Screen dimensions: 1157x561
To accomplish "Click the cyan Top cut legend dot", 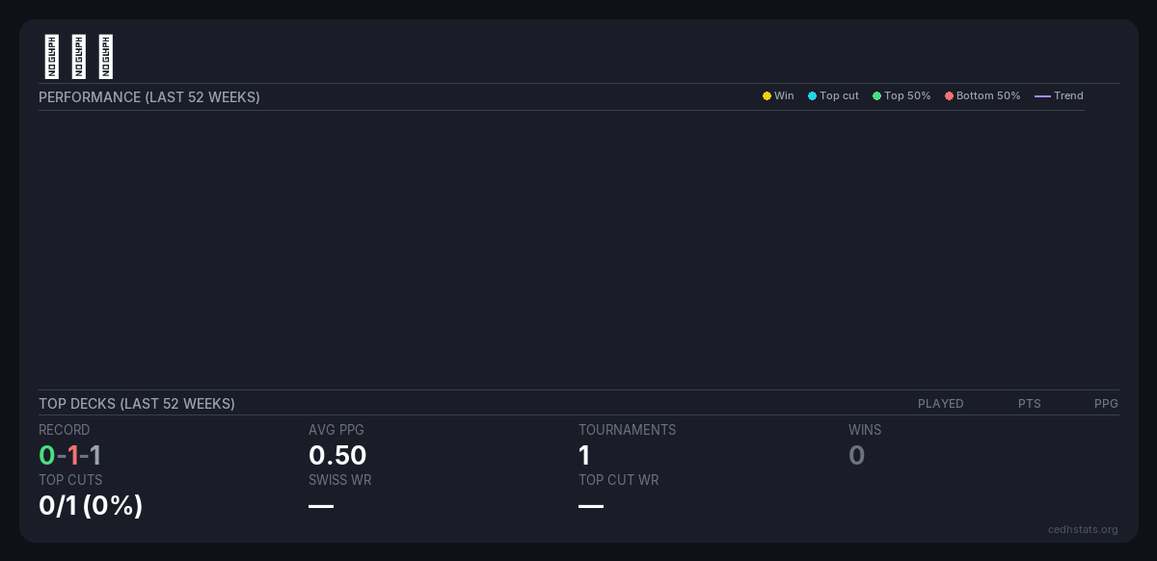I will click(812, 96).
